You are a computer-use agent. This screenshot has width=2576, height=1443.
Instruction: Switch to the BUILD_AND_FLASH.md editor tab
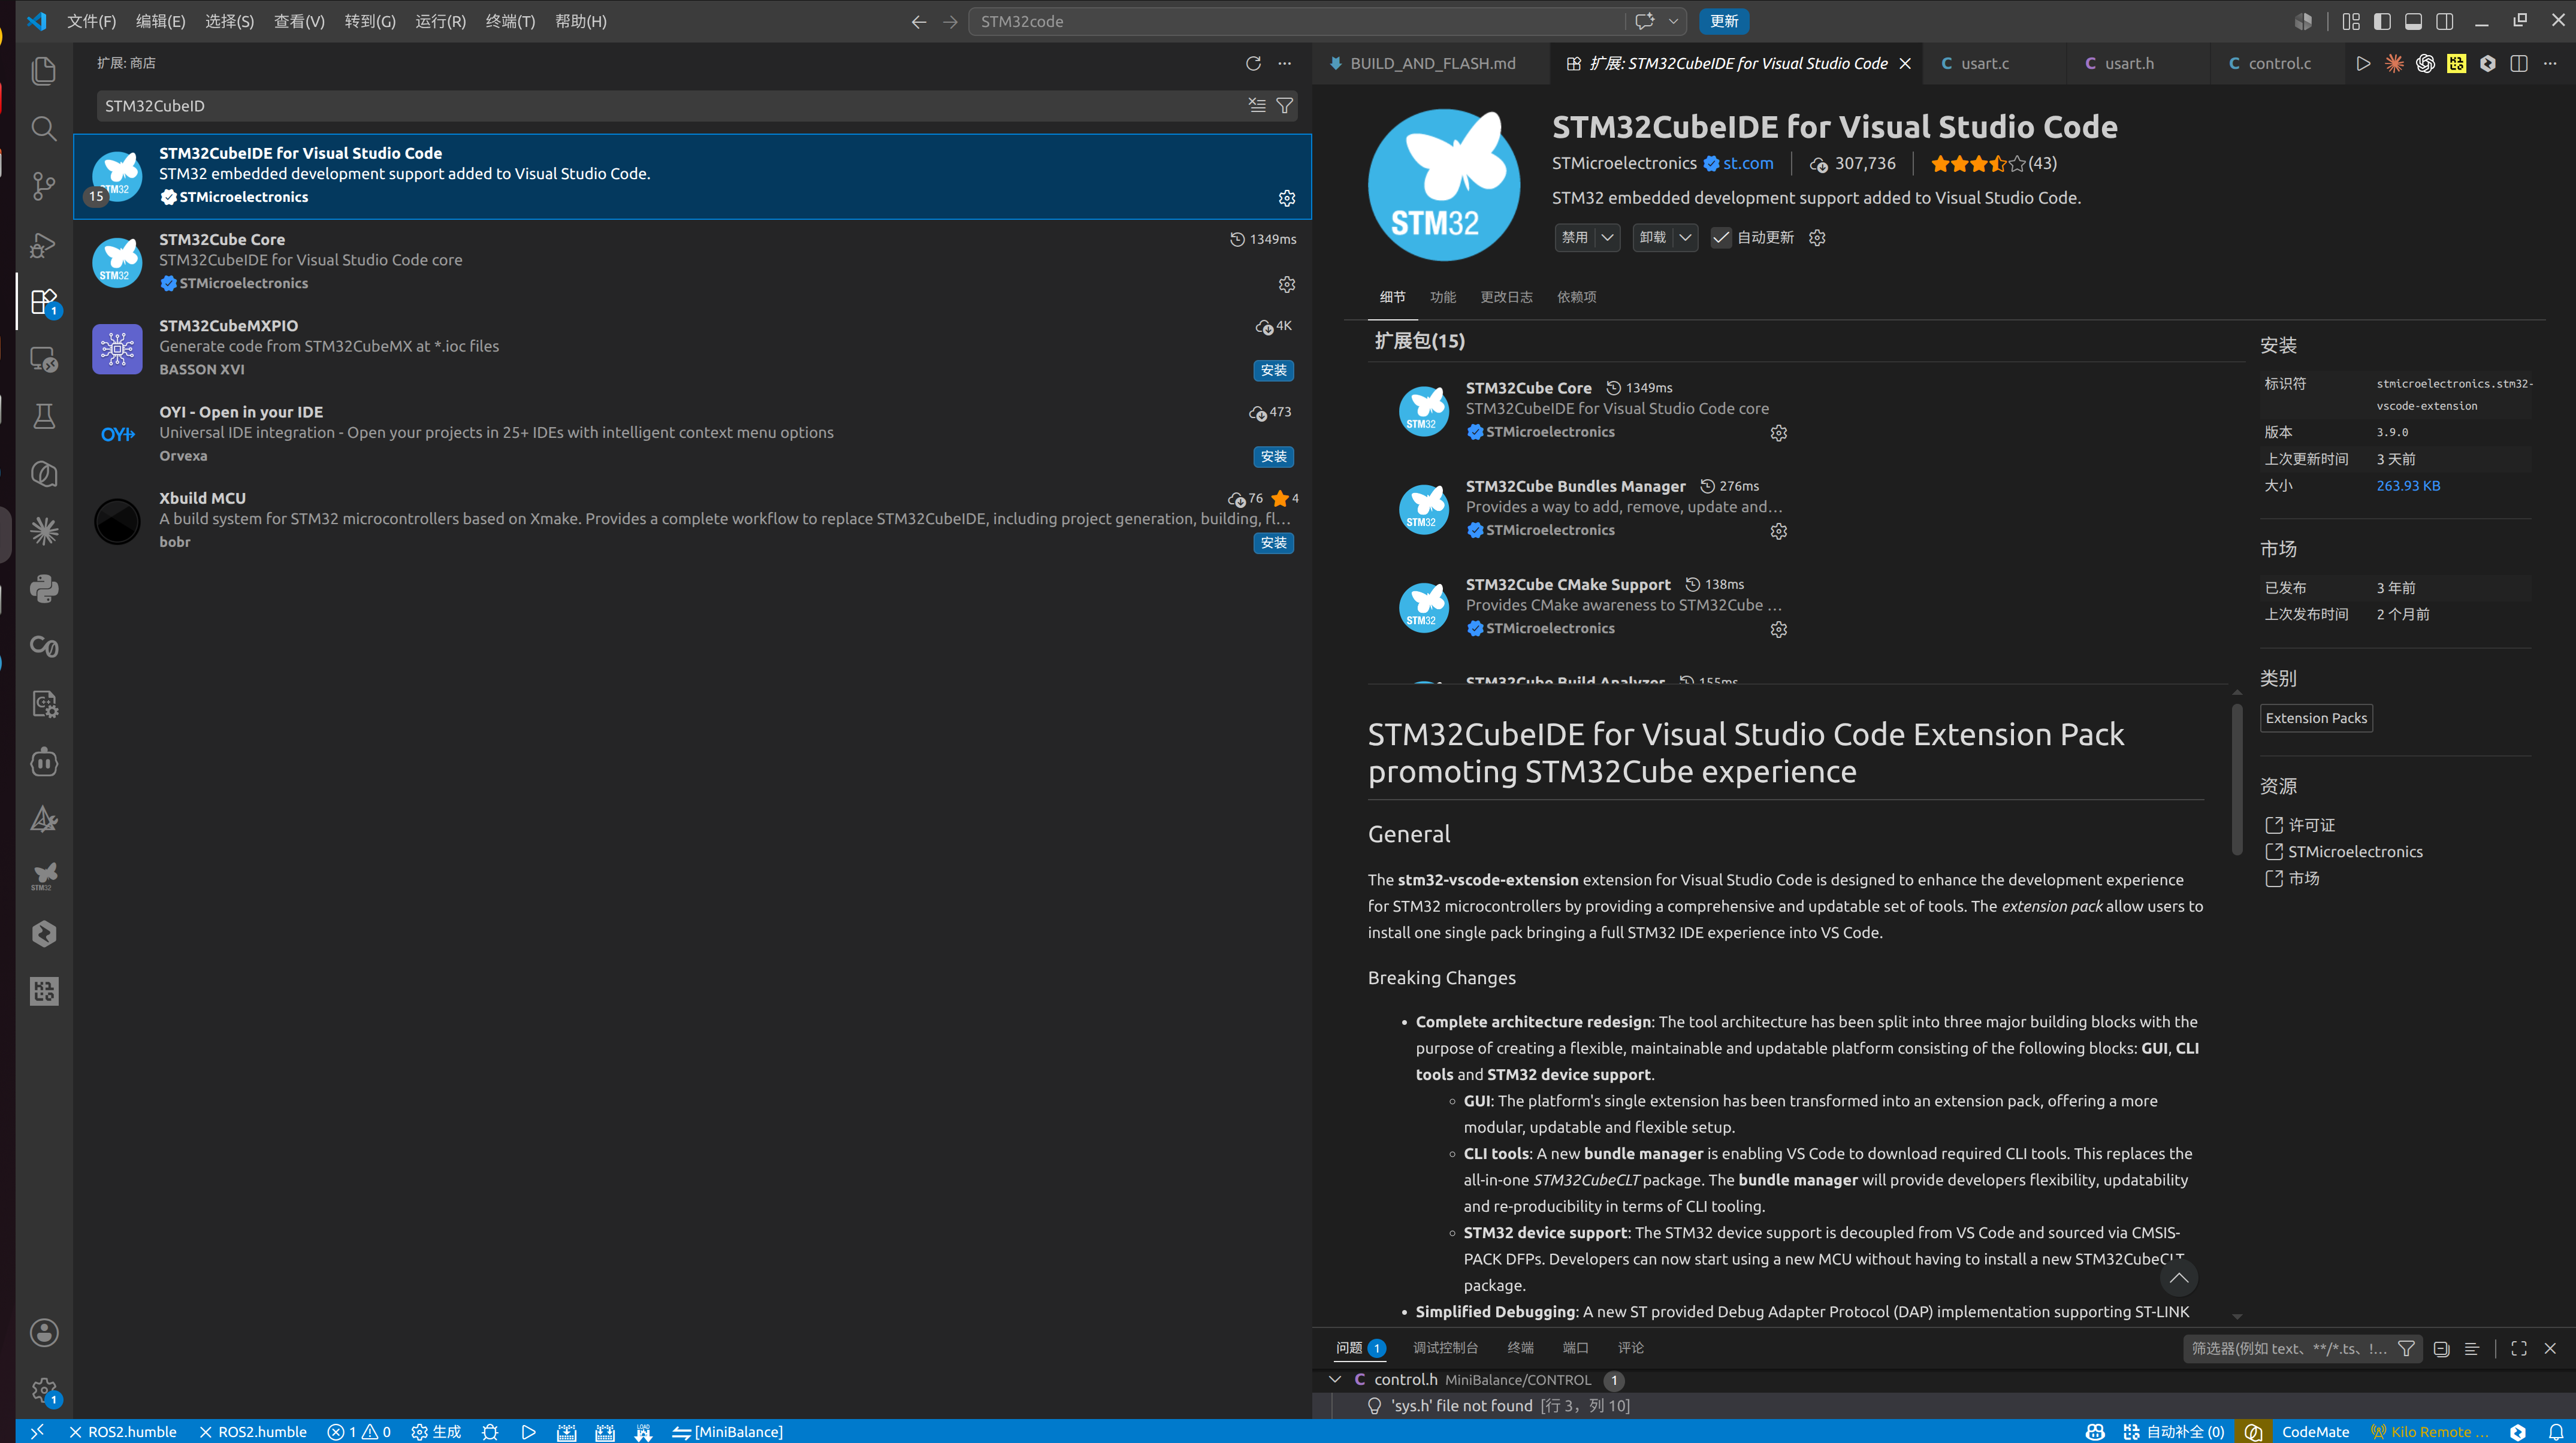point(1432,63)
